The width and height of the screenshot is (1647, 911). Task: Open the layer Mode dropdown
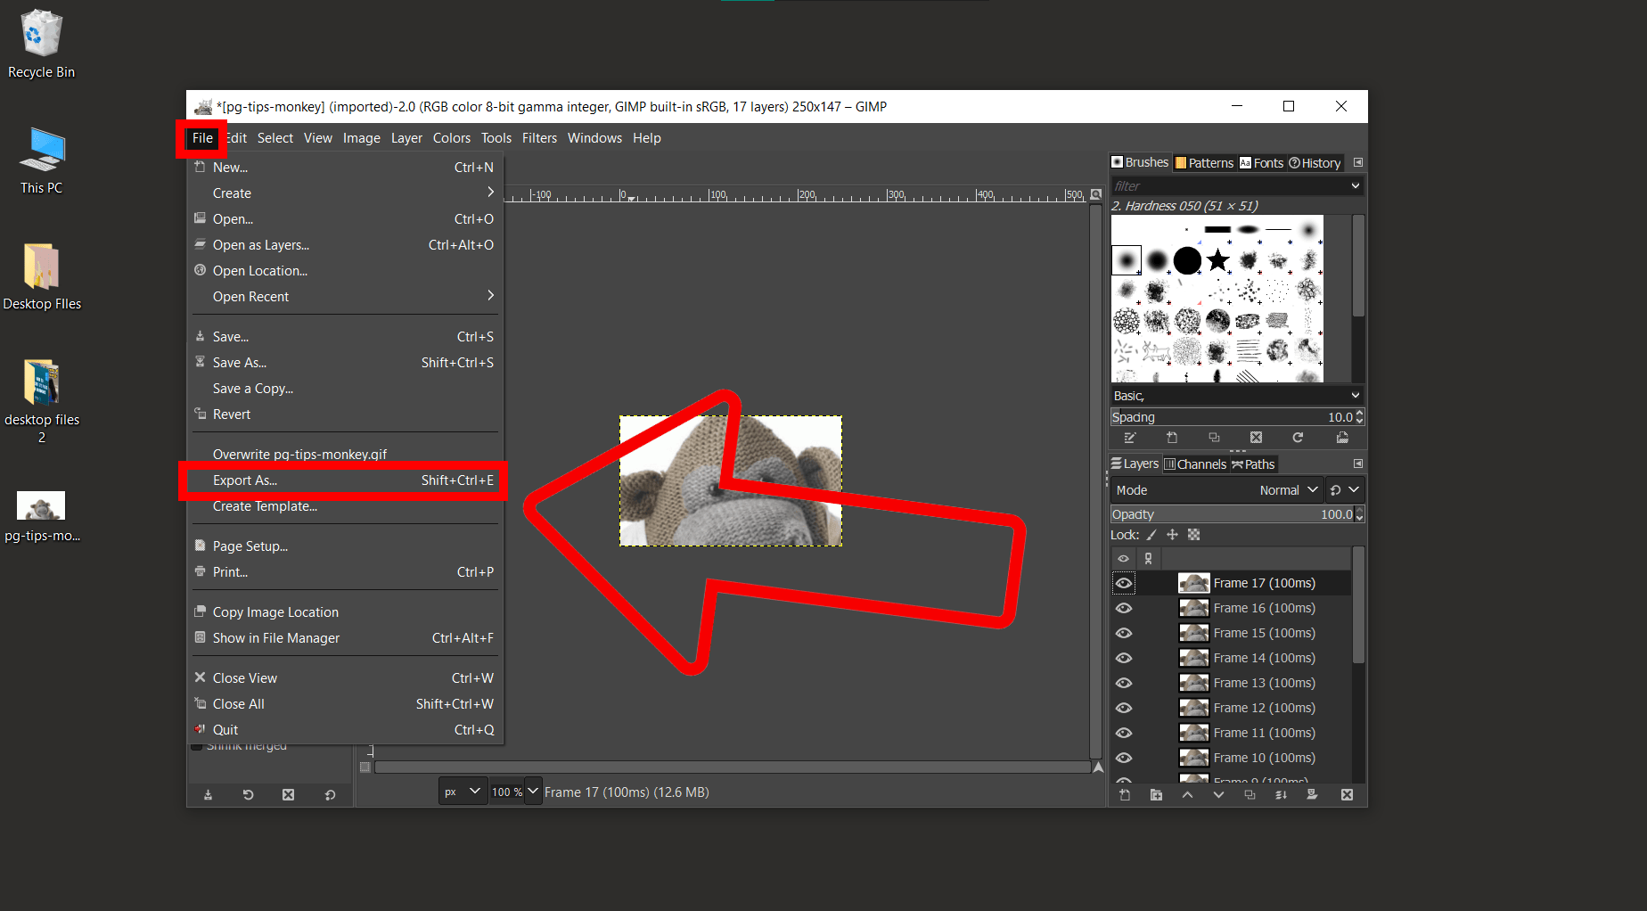coord(1286,489)
